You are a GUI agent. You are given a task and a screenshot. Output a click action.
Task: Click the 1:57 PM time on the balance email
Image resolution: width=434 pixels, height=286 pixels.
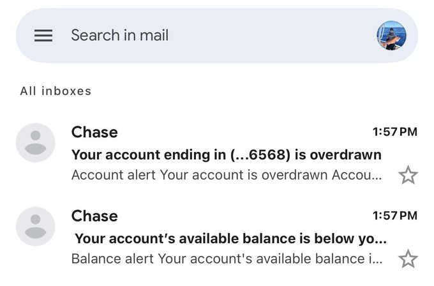tap(394, 216)
